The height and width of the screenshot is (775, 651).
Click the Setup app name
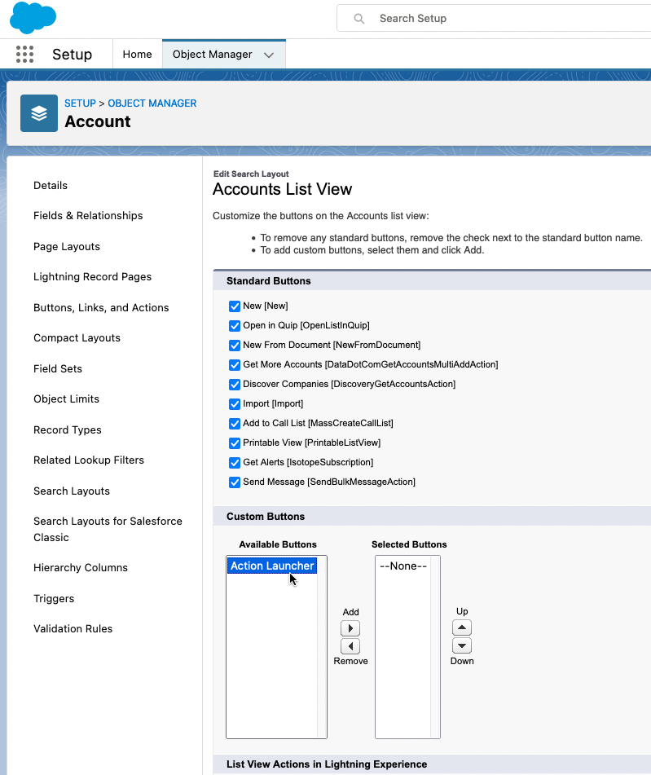(73, 55)
